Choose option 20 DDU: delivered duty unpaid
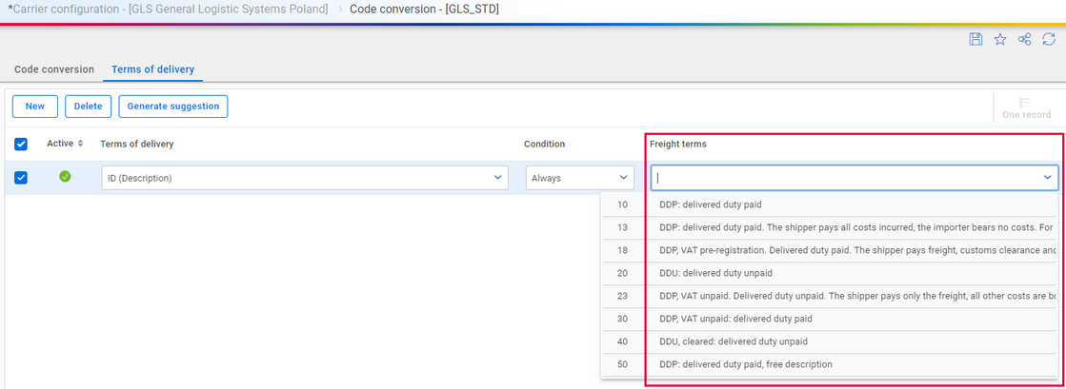 pyautogui.click(x=828, y=273)
